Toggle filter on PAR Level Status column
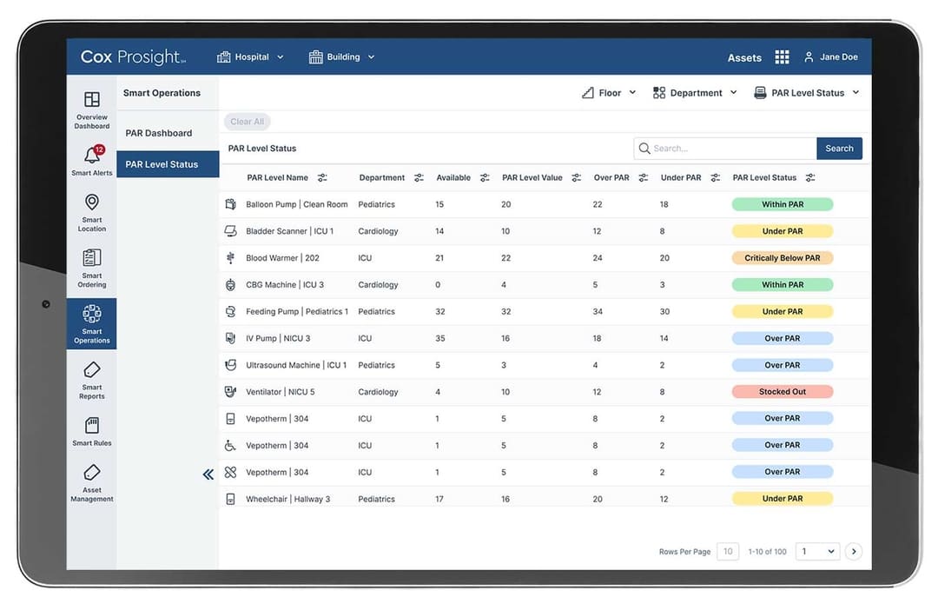Screen dimensions: 938x604 (x=810, y=178)
